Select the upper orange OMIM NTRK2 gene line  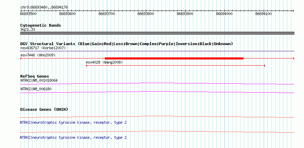157,117
